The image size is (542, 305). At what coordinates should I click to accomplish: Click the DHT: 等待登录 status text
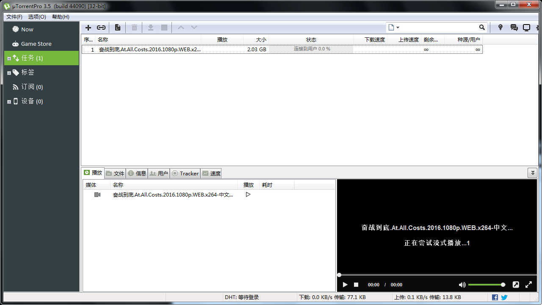point(242,297)
